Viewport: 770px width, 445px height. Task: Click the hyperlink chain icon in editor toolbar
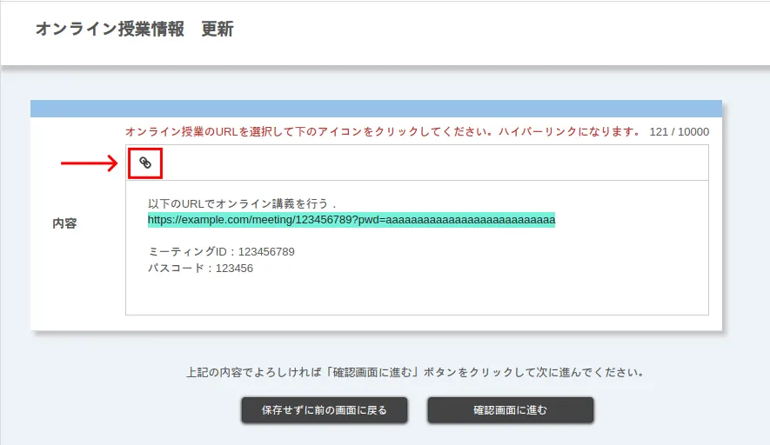click(145, 163)
